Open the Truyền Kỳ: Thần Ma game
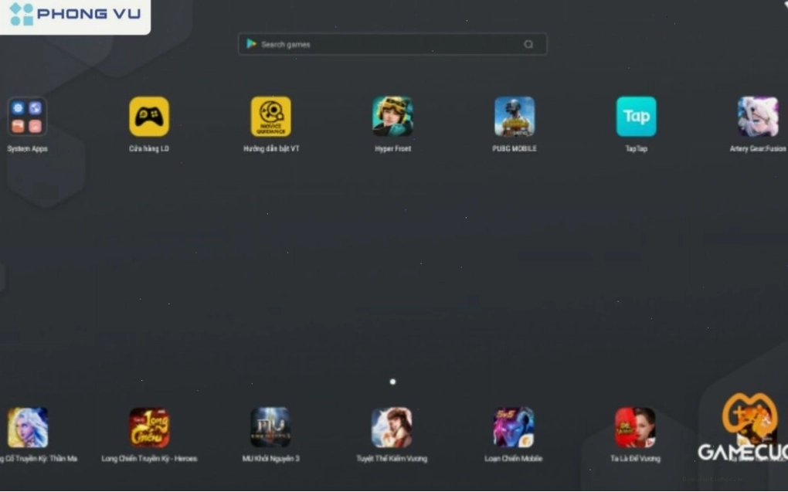Image resolution: width=788 pixels, height=492 pixels. tap(28, 427)
